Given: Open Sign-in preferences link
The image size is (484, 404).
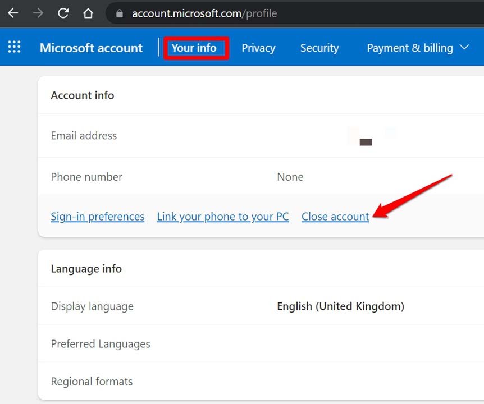Looking at the screenshot, I should pos(97,217).
